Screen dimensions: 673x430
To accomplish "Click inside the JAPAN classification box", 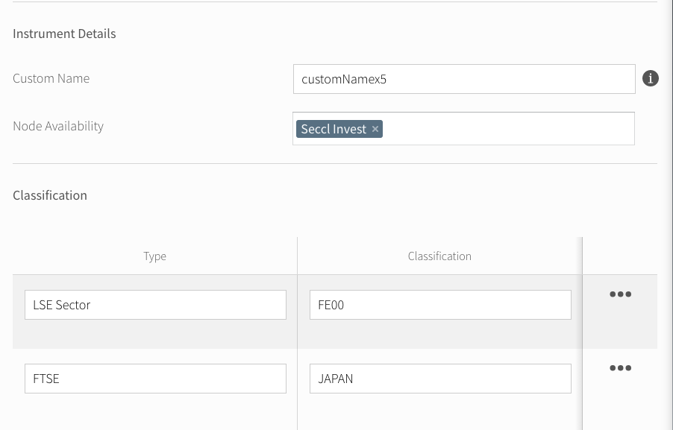I will pyautogui.click(x=440, y=378).
